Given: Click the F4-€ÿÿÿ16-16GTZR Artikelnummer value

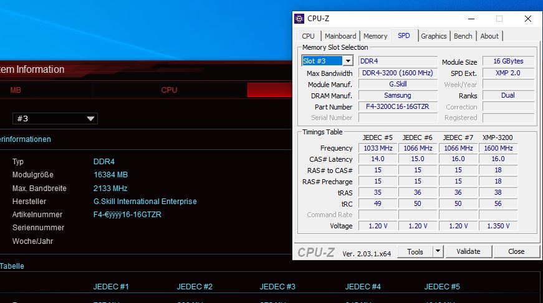Looking at the screenshot, I should click(127, 215).
